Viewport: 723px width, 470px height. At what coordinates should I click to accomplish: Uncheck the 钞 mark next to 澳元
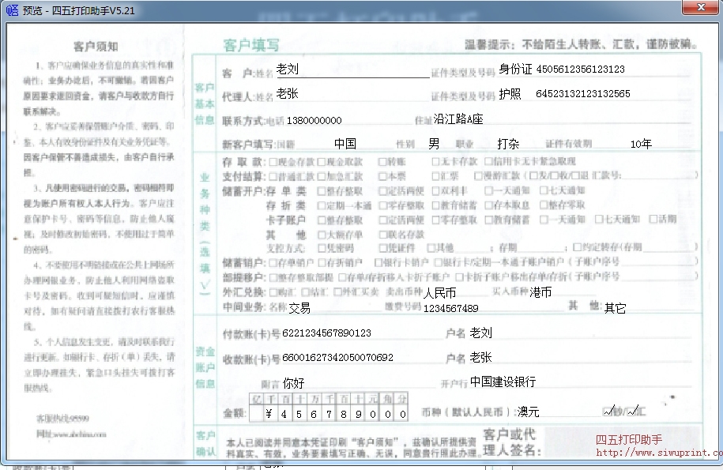point(606,410)
